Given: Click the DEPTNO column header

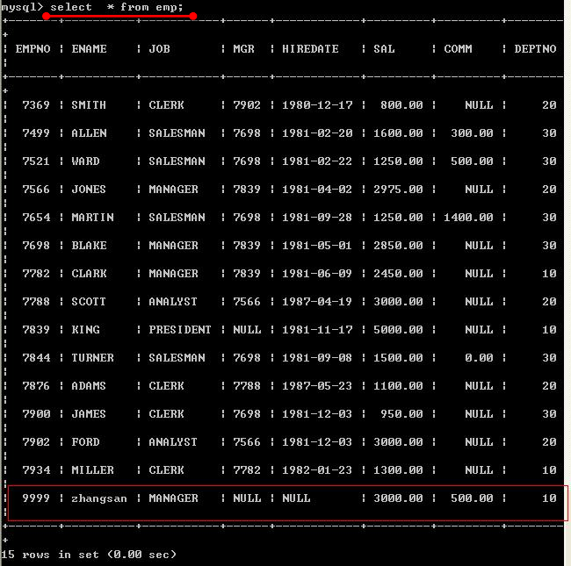Looking at the screenshot, I should [x=535, y=49].
